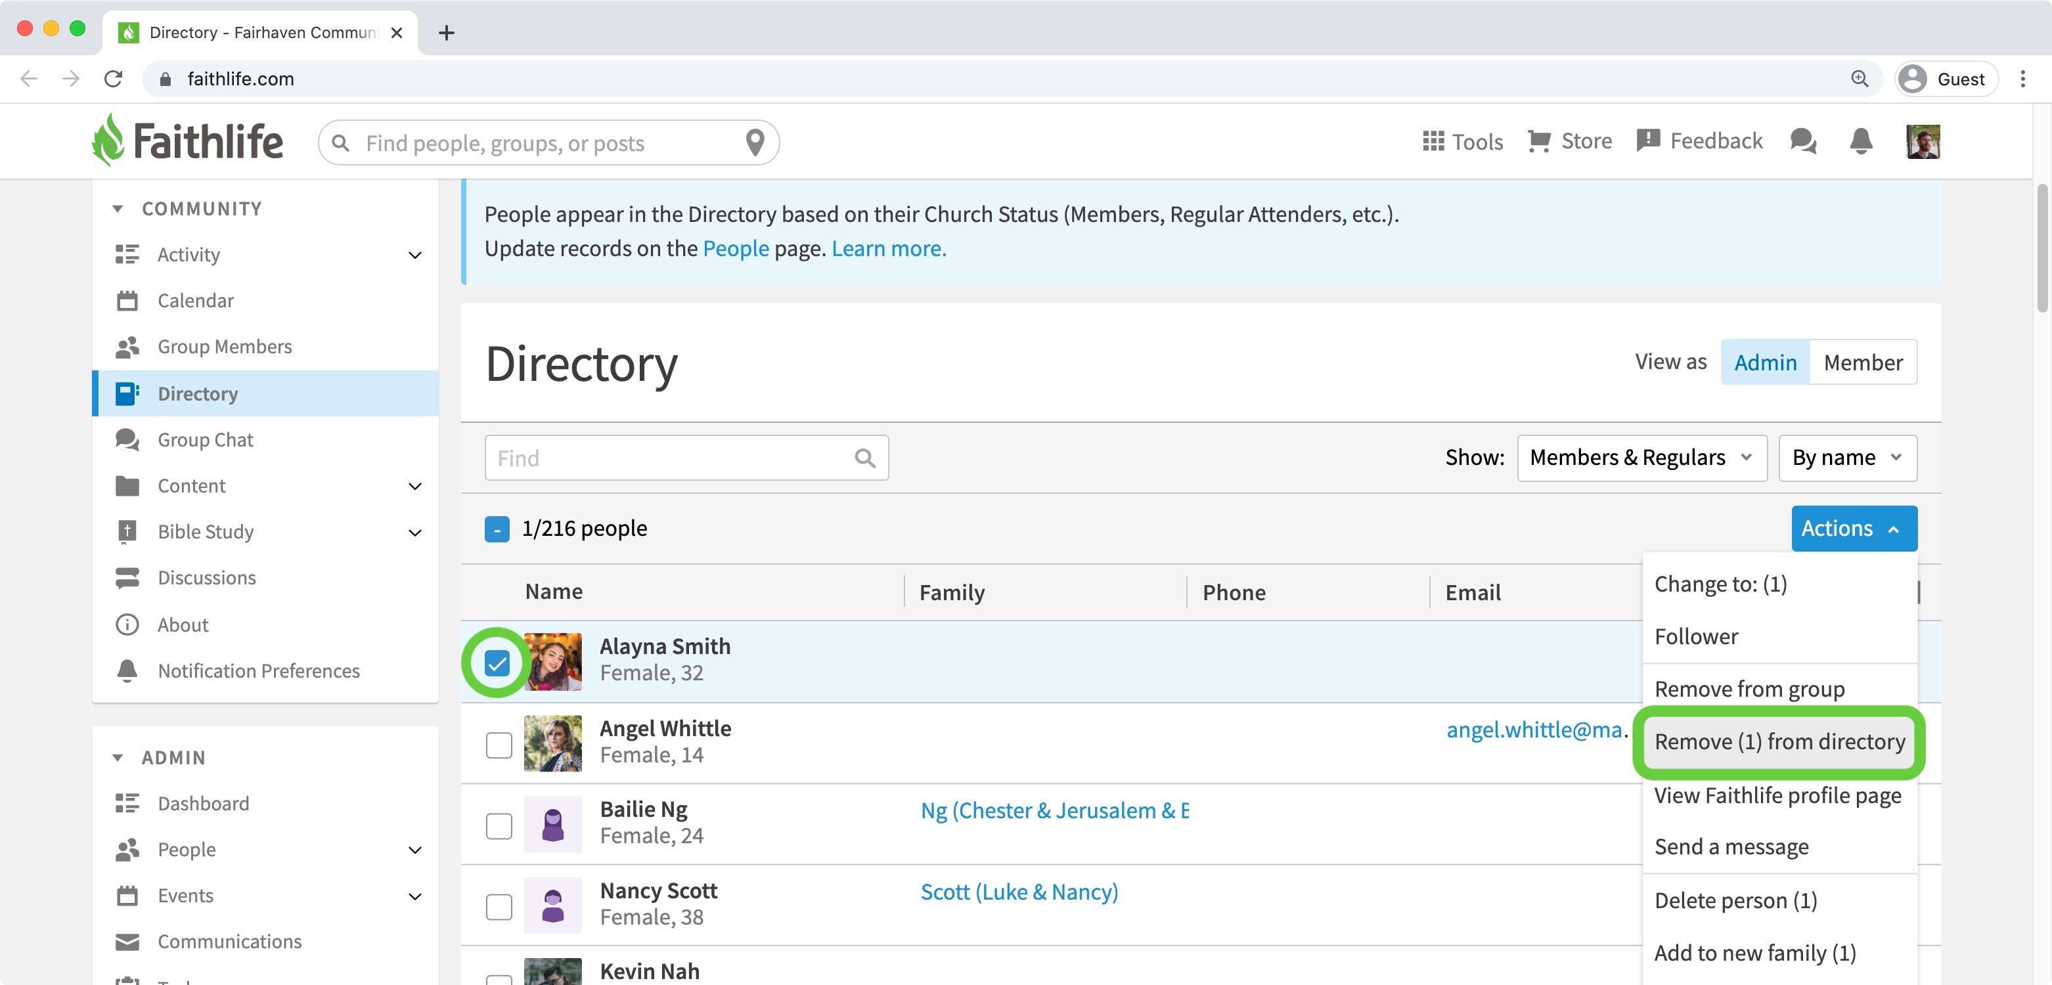Click Angel Whittle's email link
Image resolution: width=2052 pixels, height=985 pixels.
click(x=1536, y=729)
